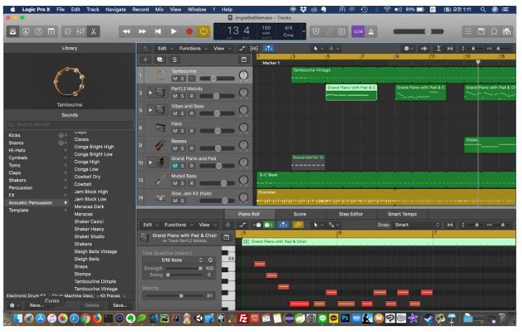This screenshot has height=332, width=522.
Task: Open the Note Pads button
Action: (481, 32)
